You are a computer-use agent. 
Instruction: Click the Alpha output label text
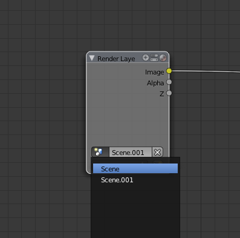155,83
